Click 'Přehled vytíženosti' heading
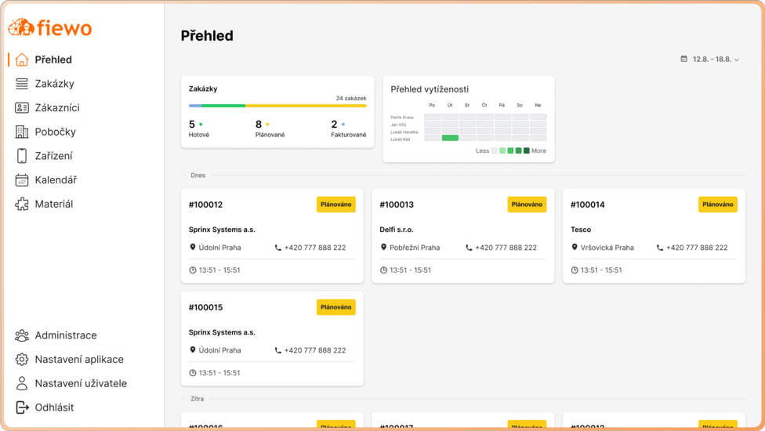This screenshot has width=765, height=431. tap(430, 89)
